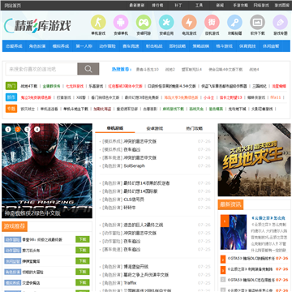Select 休闲益智 in the blue category bar

[x=271, y=46]
